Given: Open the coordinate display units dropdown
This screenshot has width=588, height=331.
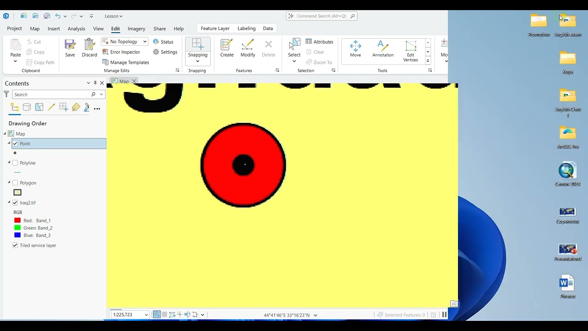Looking at the screenshot, I should (x=315, y=315).
